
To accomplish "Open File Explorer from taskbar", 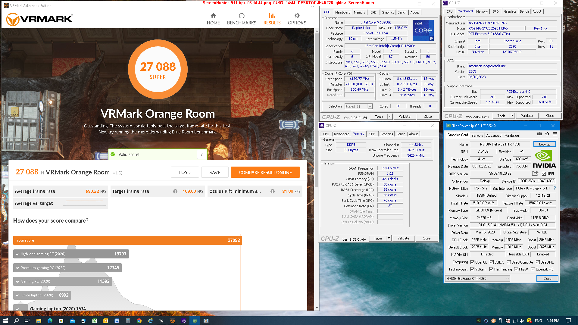I will pyautogui.click(x=39, y=320).
